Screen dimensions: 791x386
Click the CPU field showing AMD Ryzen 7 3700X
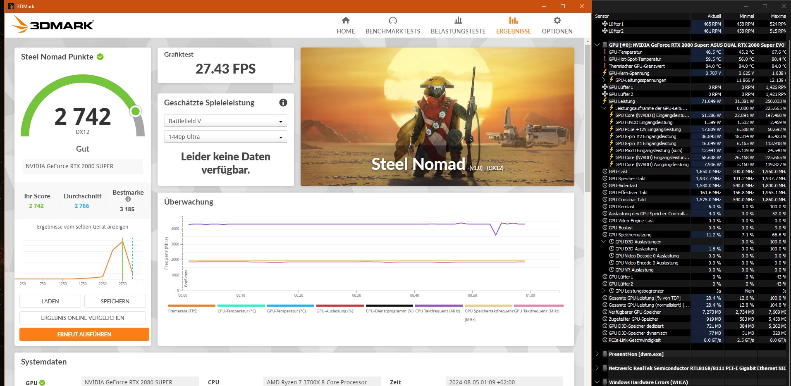pyautogui.click(x=322, y=382)
